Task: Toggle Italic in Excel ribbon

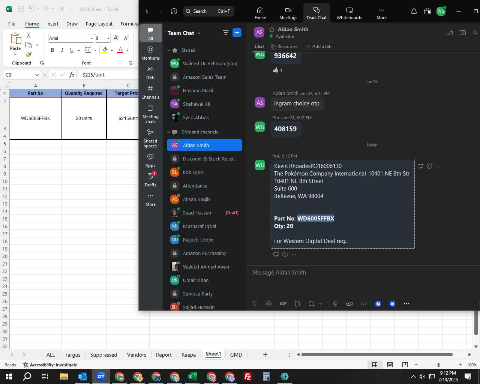Action: tap(62, 50)
